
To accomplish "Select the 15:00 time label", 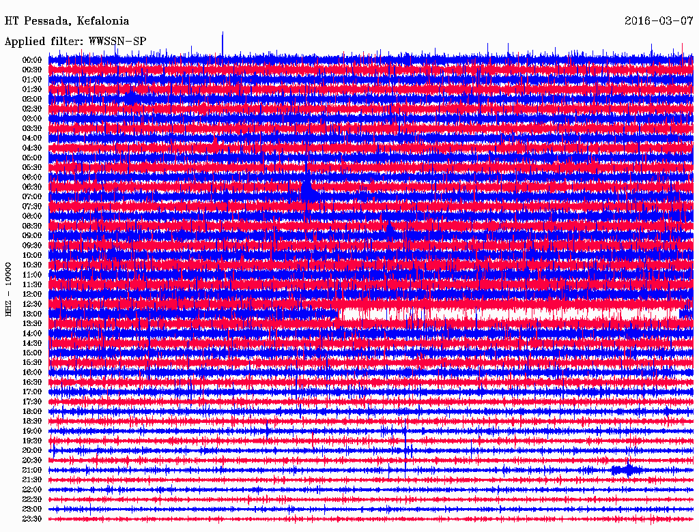I will tap(32, 353).
